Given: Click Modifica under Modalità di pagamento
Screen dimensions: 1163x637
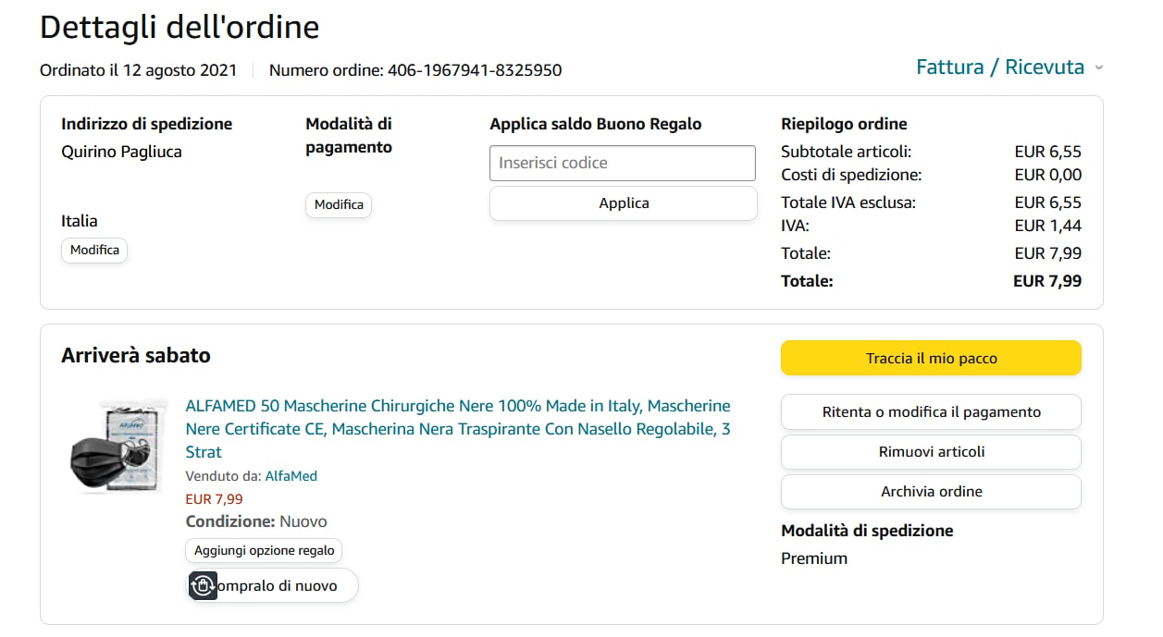Looking at the screenshot, I should coord(339,204).
